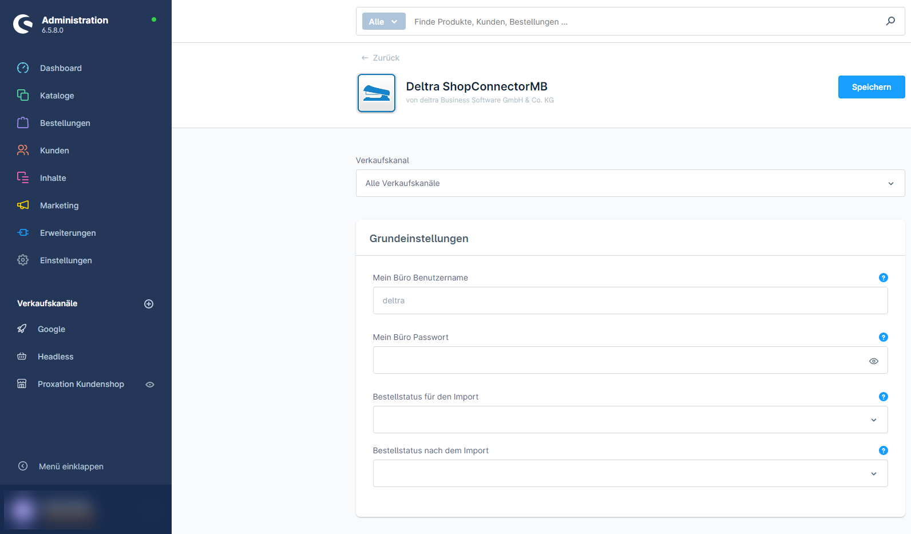The image size is (911, 534).
Task: Show help for Mein Büro Passwort
Action: pos(883,337)
